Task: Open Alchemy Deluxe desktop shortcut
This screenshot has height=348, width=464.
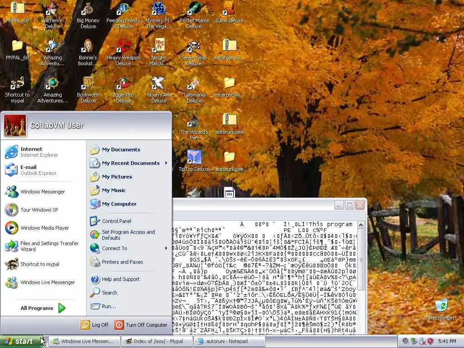Action: click(53, 15)
